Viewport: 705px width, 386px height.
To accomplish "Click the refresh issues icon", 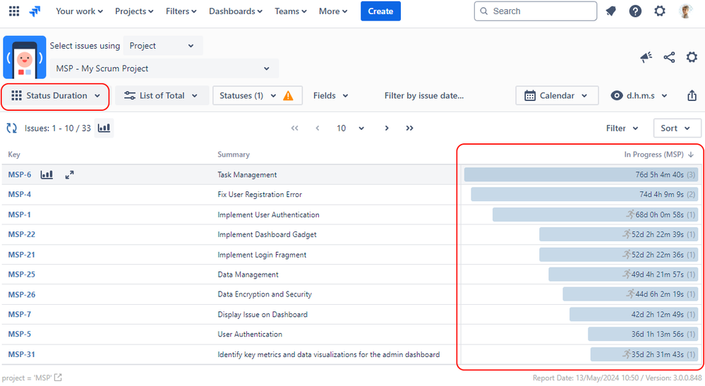I will [x=12, y=128].
